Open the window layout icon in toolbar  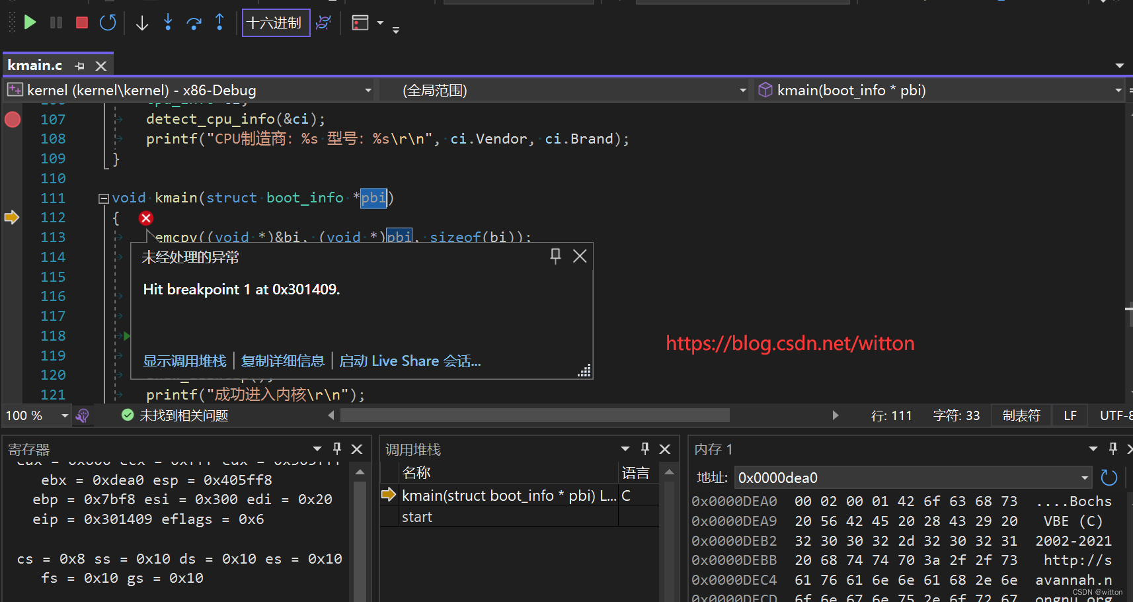coord(360,22)
